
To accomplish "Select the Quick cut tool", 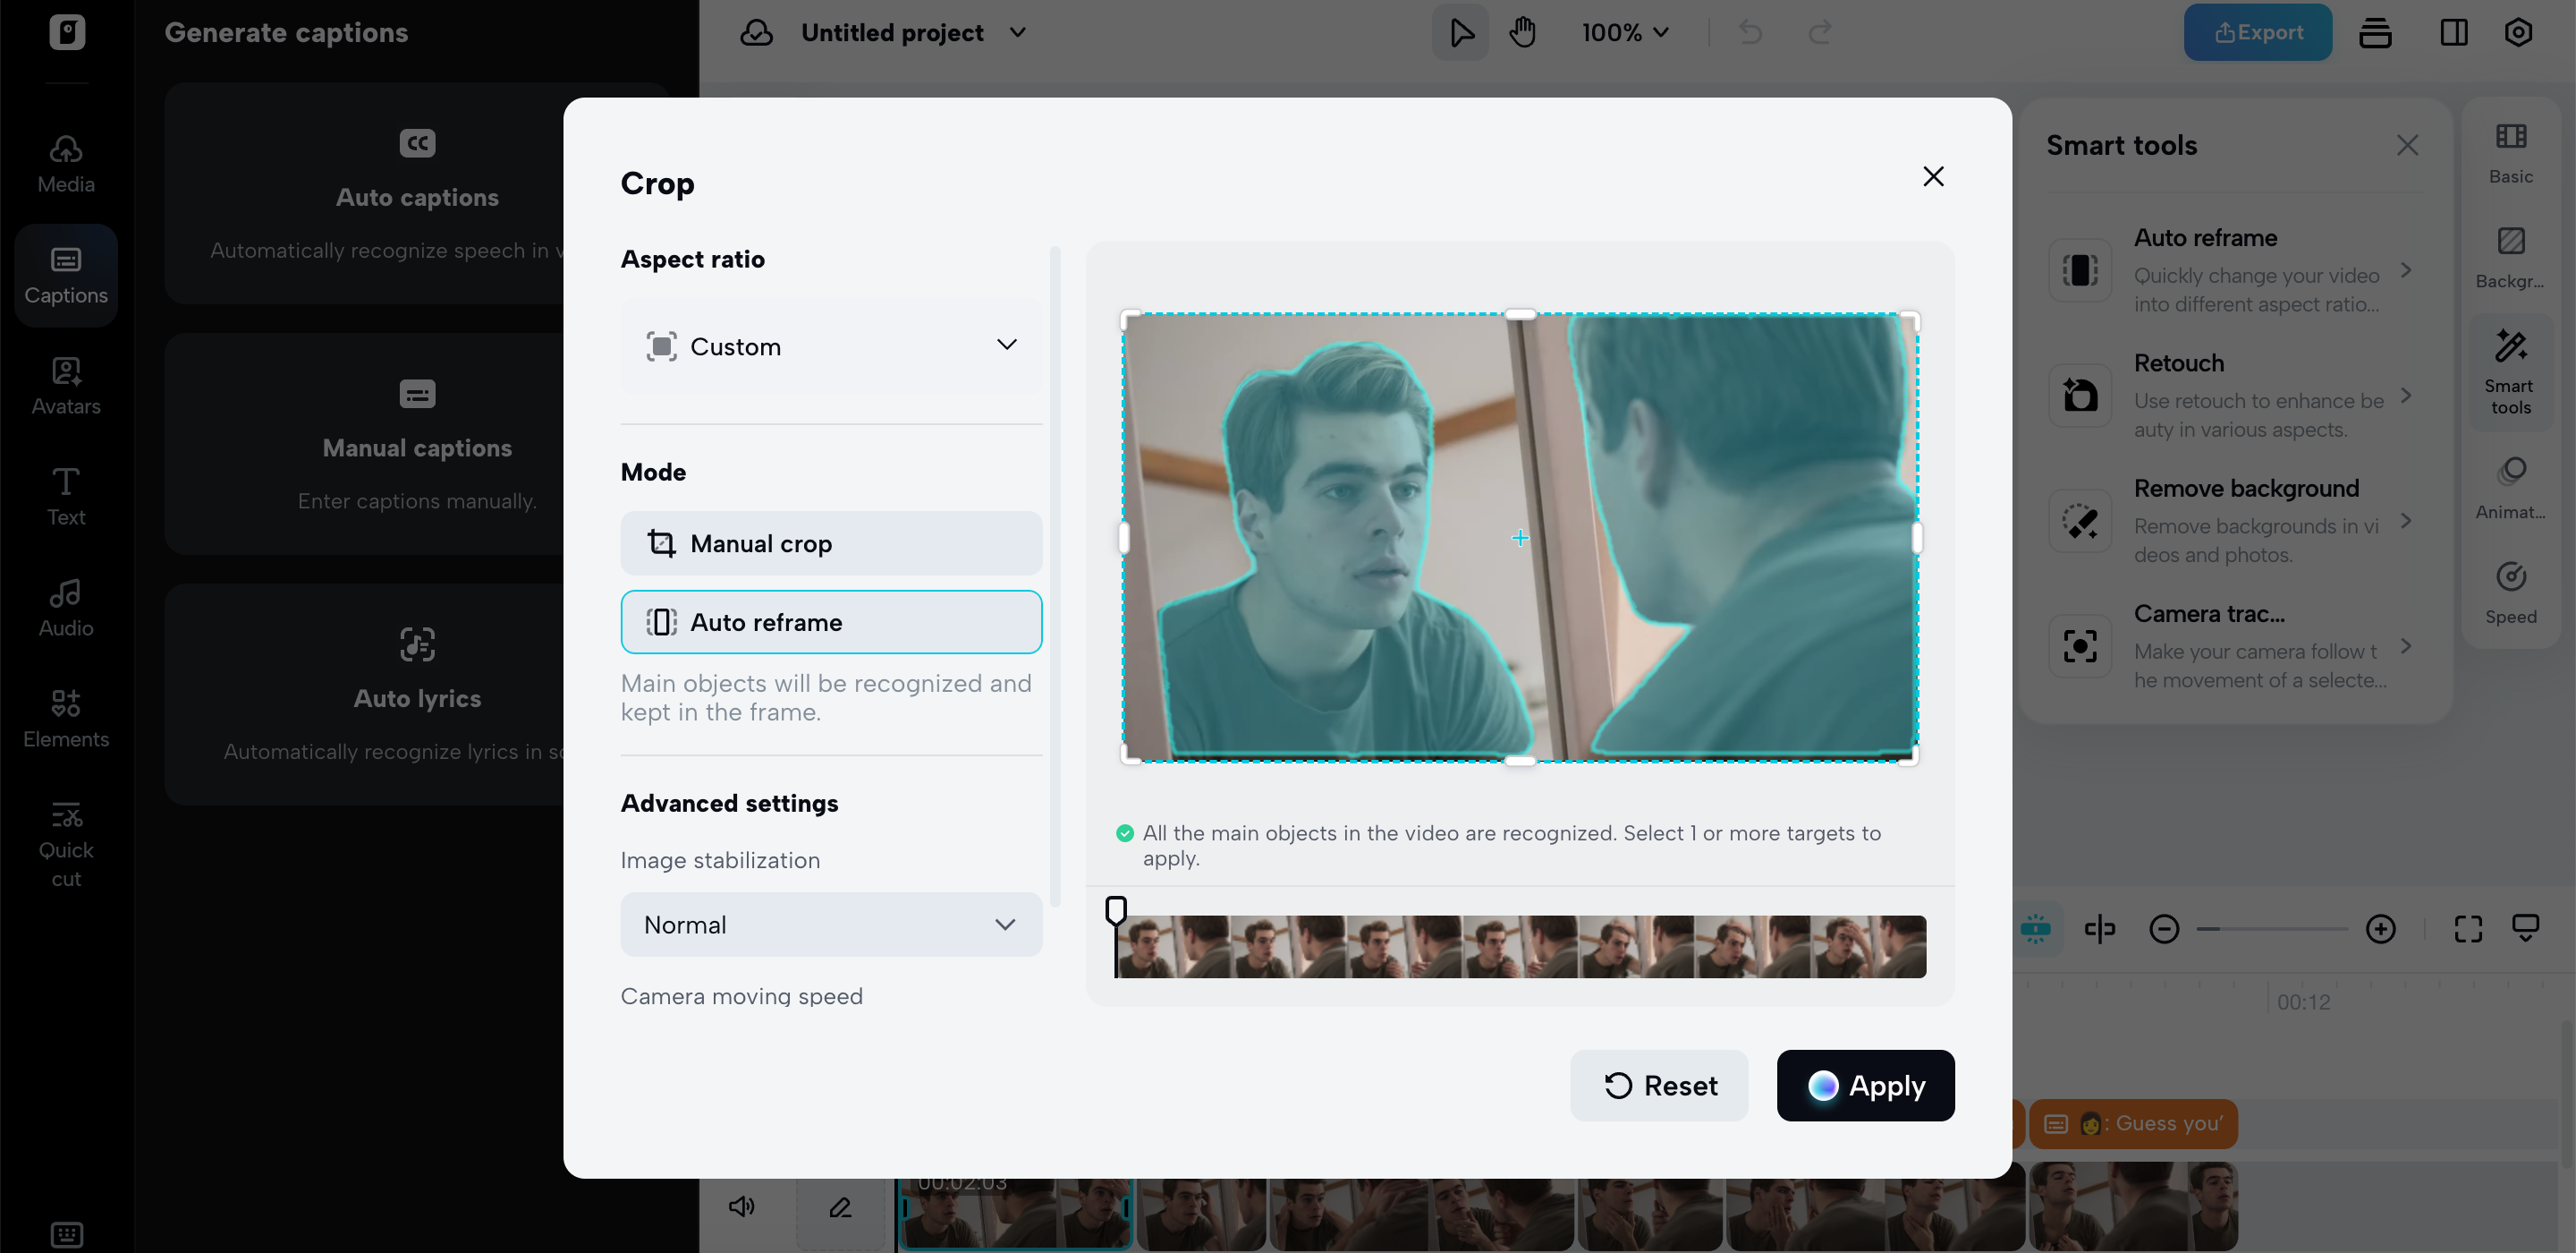I will 66,844.
